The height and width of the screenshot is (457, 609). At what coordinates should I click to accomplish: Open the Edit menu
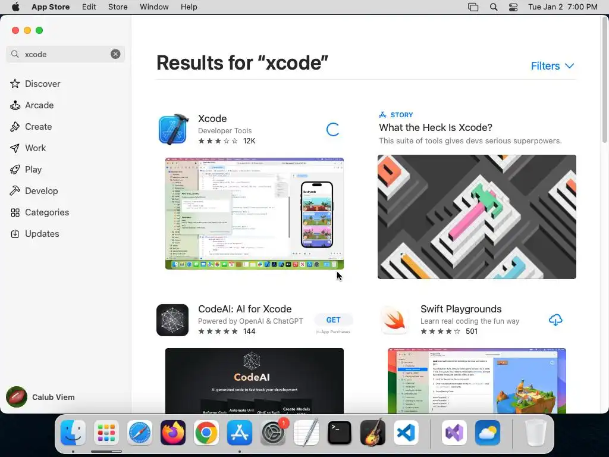[x=89, y=7]
